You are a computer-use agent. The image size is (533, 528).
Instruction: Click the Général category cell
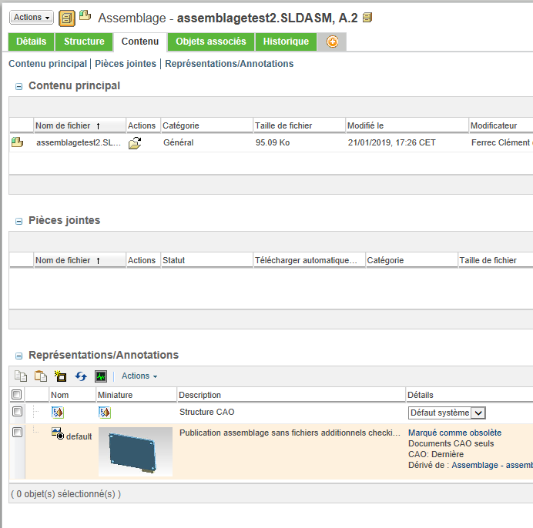pyautogui.click(x=179, y=142)
